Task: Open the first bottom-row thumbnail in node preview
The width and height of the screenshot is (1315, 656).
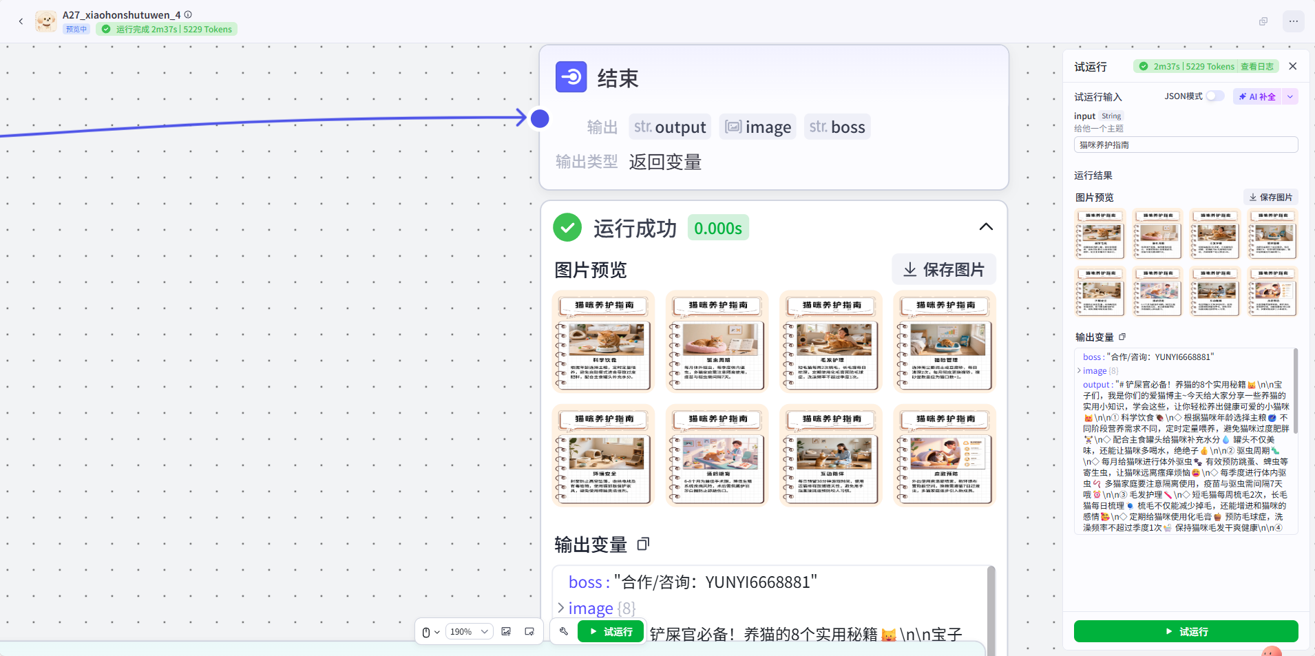Action: click(x=603, y=456)
